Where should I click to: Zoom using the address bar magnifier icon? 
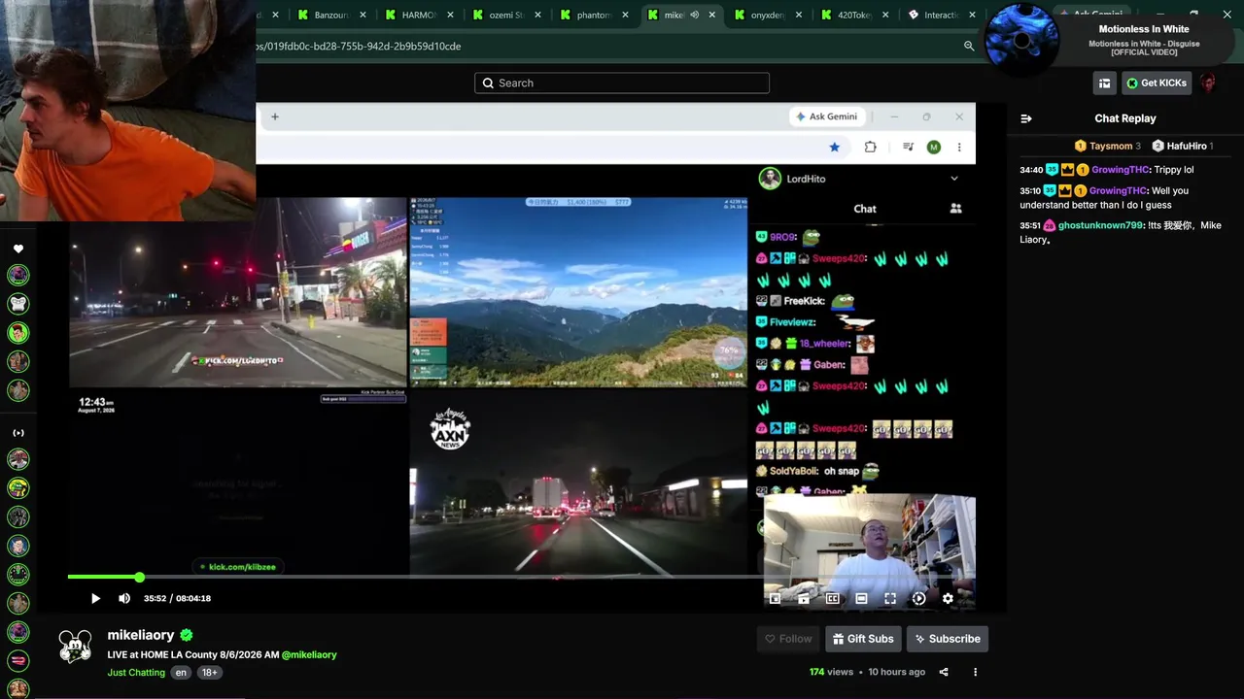(969, 46)
